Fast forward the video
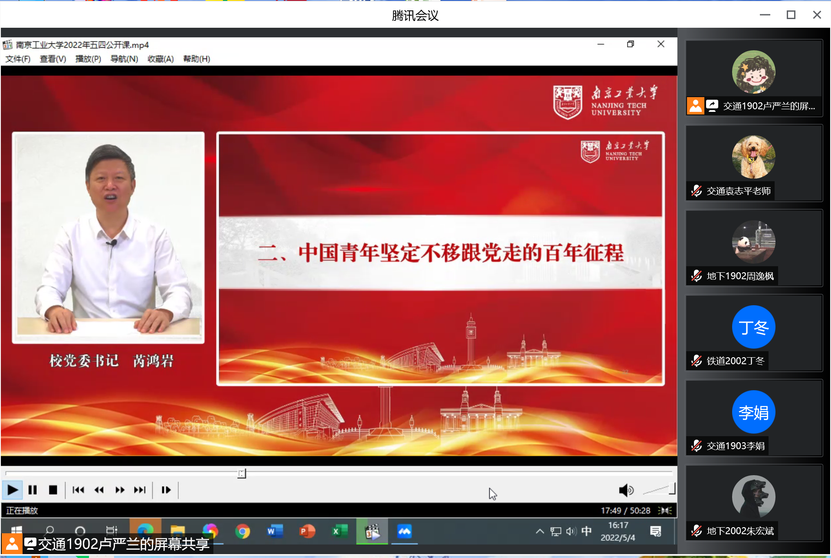The width and height of the screenshot is (831, 558). pos(120,490)
